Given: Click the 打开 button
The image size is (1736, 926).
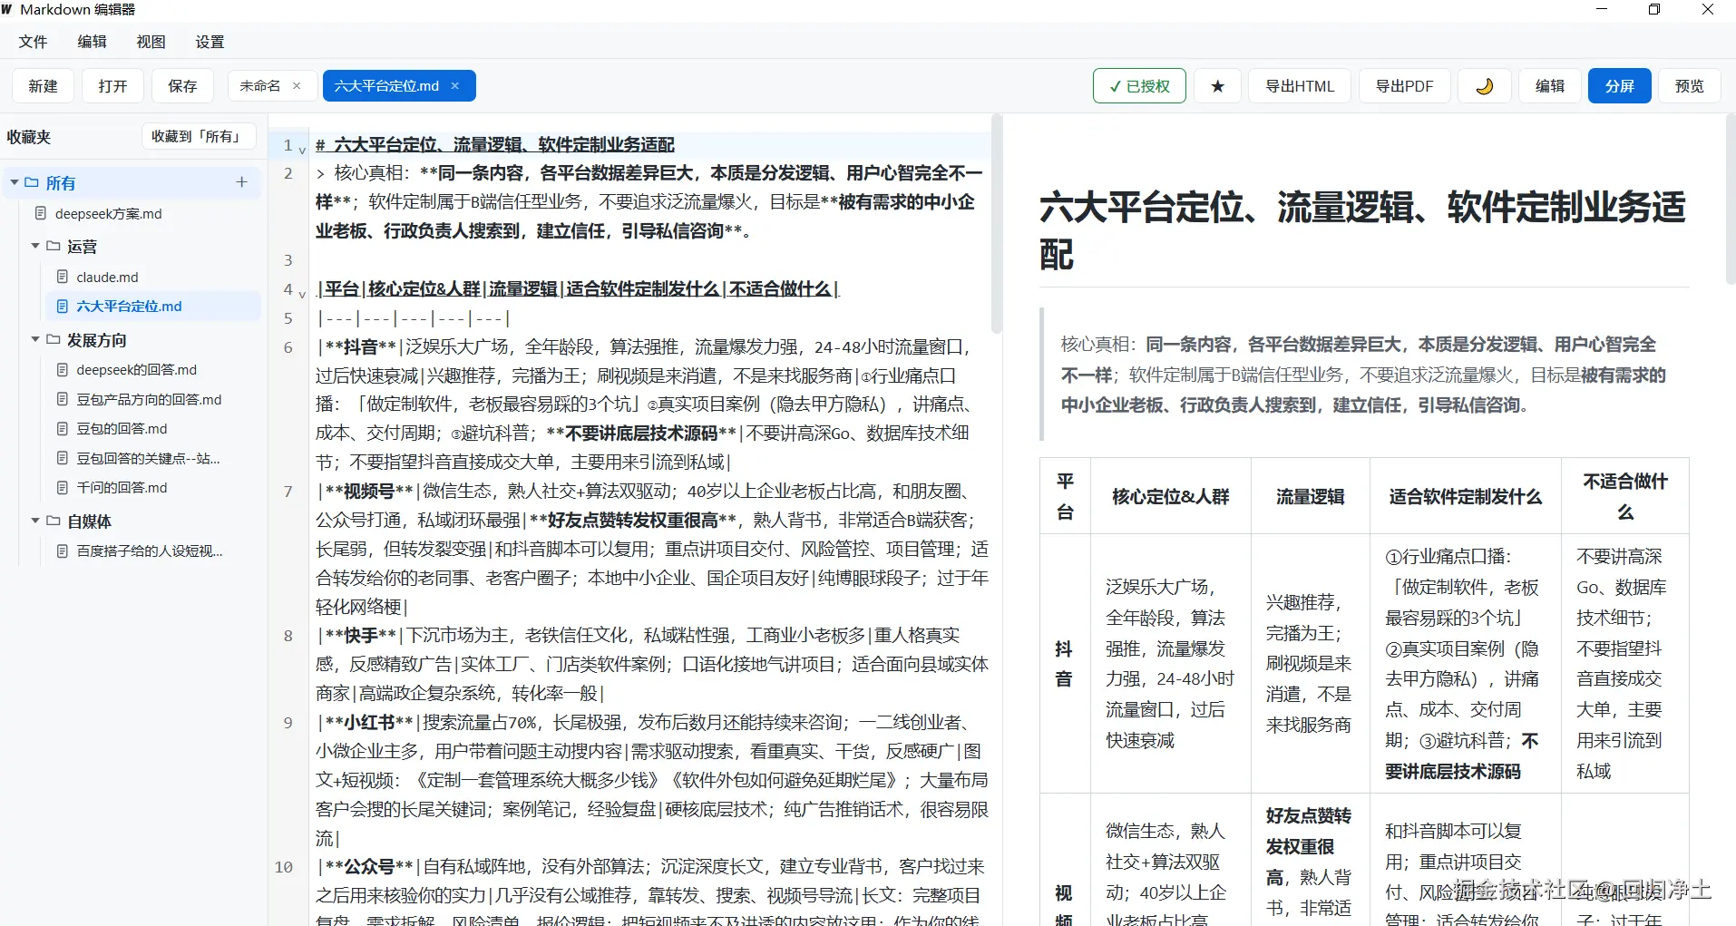Looking at the screenshot, I should (112, 86).
